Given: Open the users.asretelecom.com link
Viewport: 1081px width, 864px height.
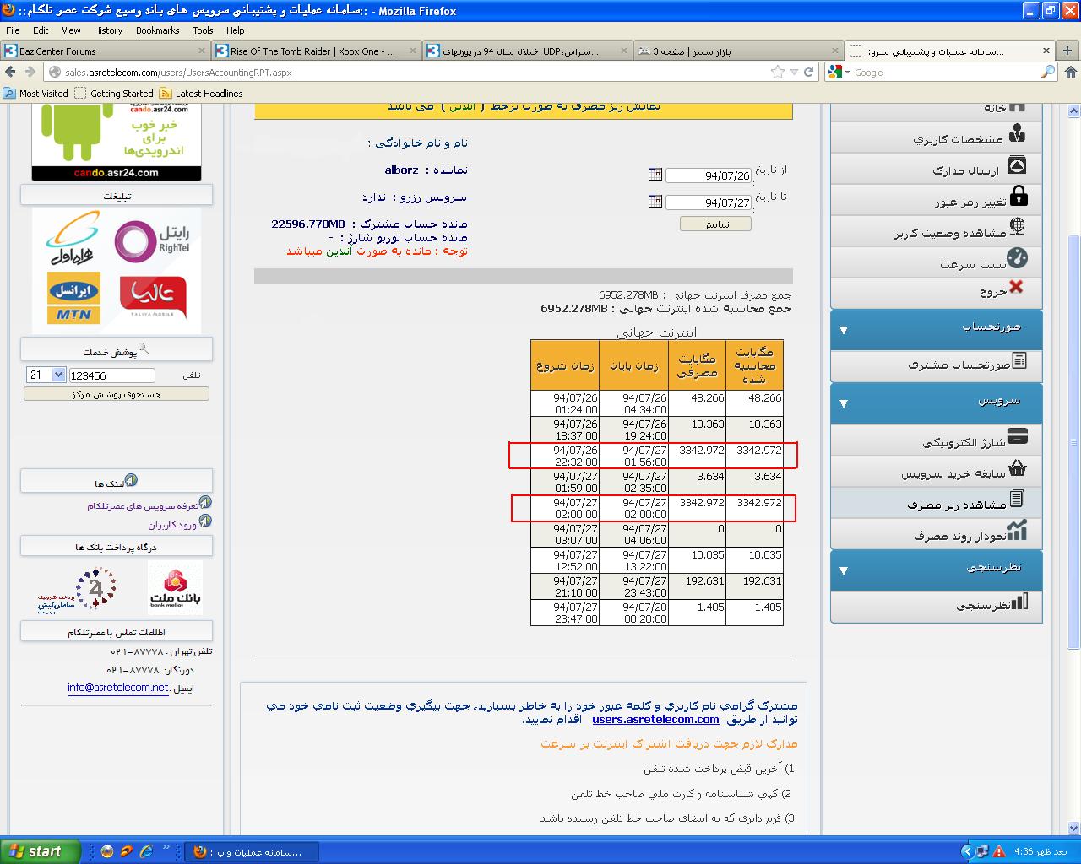Looking at the screenshot, I should click(x=655, y=720).
